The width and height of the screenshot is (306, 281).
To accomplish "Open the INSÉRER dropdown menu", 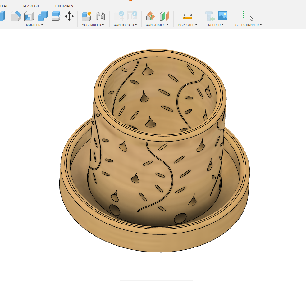I will [215, 25].
